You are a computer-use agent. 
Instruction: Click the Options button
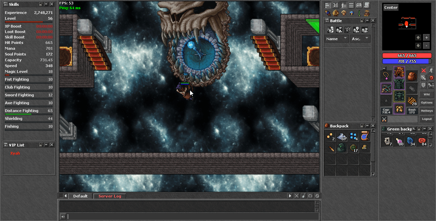(426, 102)
